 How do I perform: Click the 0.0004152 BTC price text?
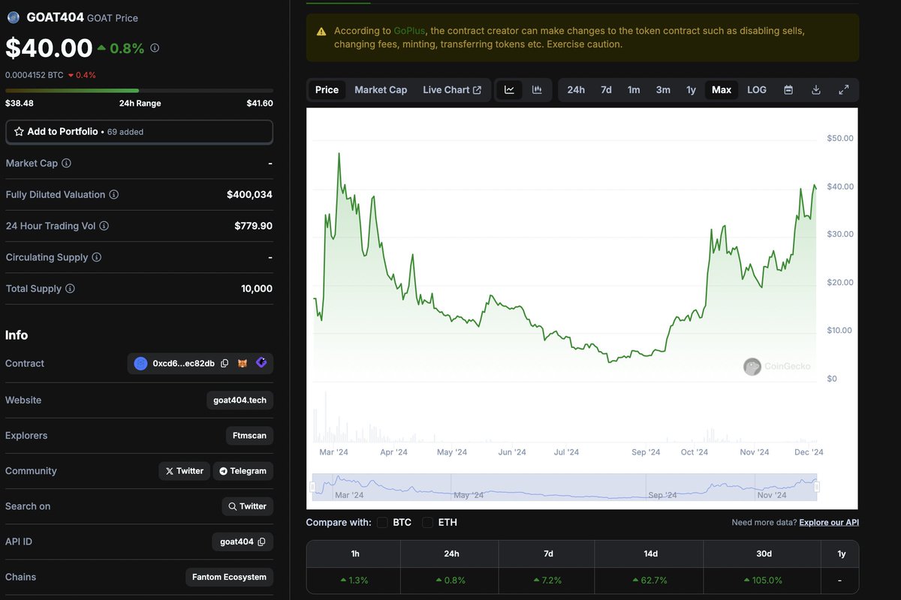coord(34,75)
